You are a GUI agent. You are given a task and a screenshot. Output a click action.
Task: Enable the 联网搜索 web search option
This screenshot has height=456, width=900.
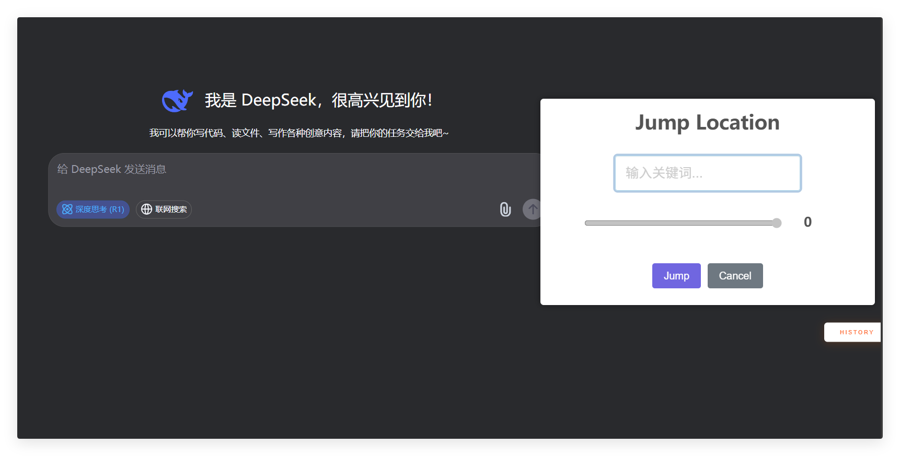(x=164, y=209)
